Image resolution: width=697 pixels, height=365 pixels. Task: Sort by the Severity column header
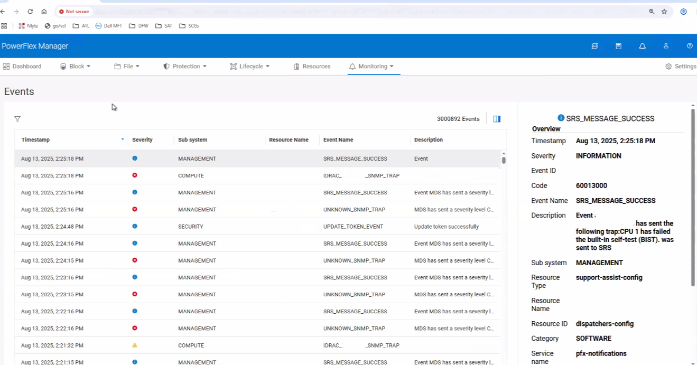[142, 140]
